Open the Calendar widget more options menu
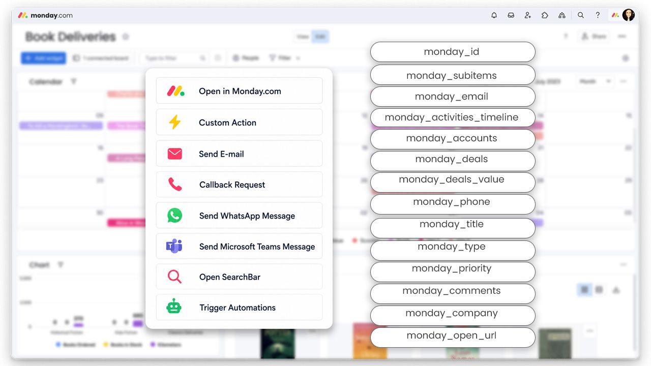The height and width of the screenshot is (366, 651). coord(624,81)
